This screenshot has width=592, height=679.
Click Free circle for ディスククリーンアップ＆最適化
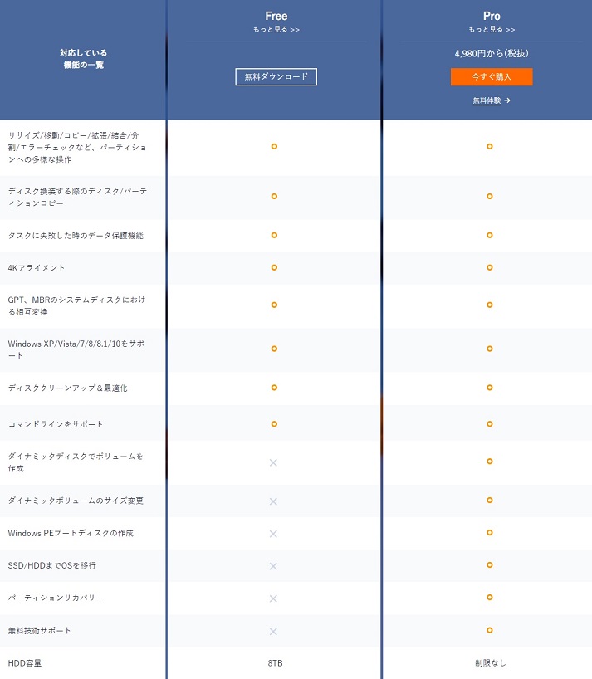pyautogui.click(x=274, y=388)
